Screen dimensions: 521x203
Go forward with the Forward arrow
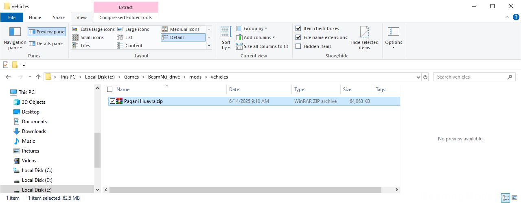click(20, 77)
